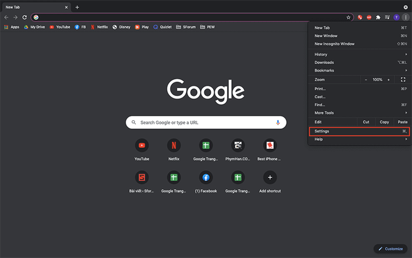Screen dimensions: 412x258
Task: Select New Incognito Window
Action: tap(360, 44)
